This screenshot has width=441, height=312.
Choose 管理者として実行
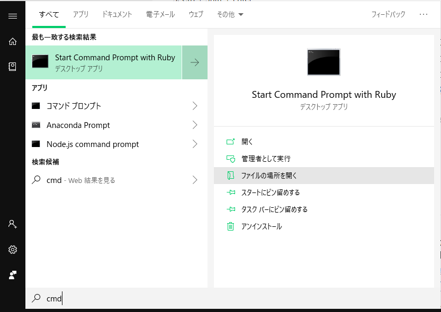point(324,159)
